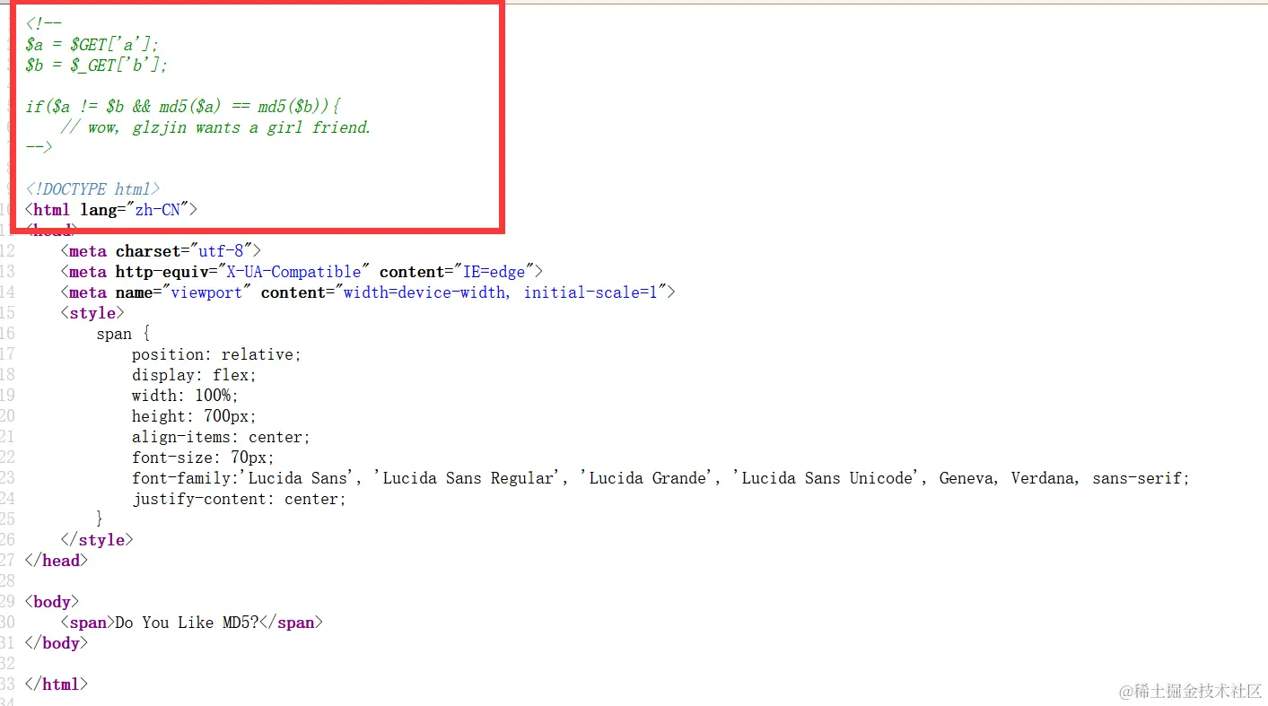Click the "if($a != $b && md5($a) == md5($b)){" line
This screenshot has height=706, width=1268.
pos(183,106)
